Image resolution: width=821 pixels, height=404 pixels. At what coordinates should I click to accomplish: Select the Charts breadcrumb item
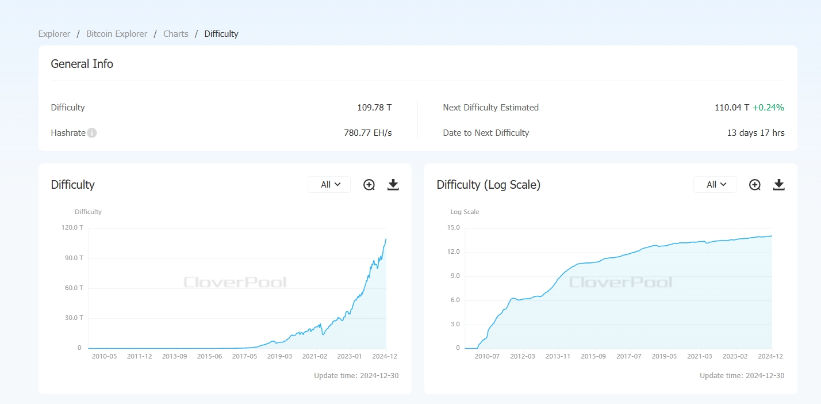(x=175, y=33)
